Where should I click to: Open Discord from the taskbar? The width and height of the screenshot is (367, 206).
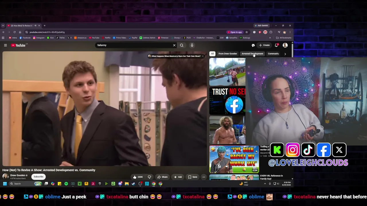click(120, 184)
